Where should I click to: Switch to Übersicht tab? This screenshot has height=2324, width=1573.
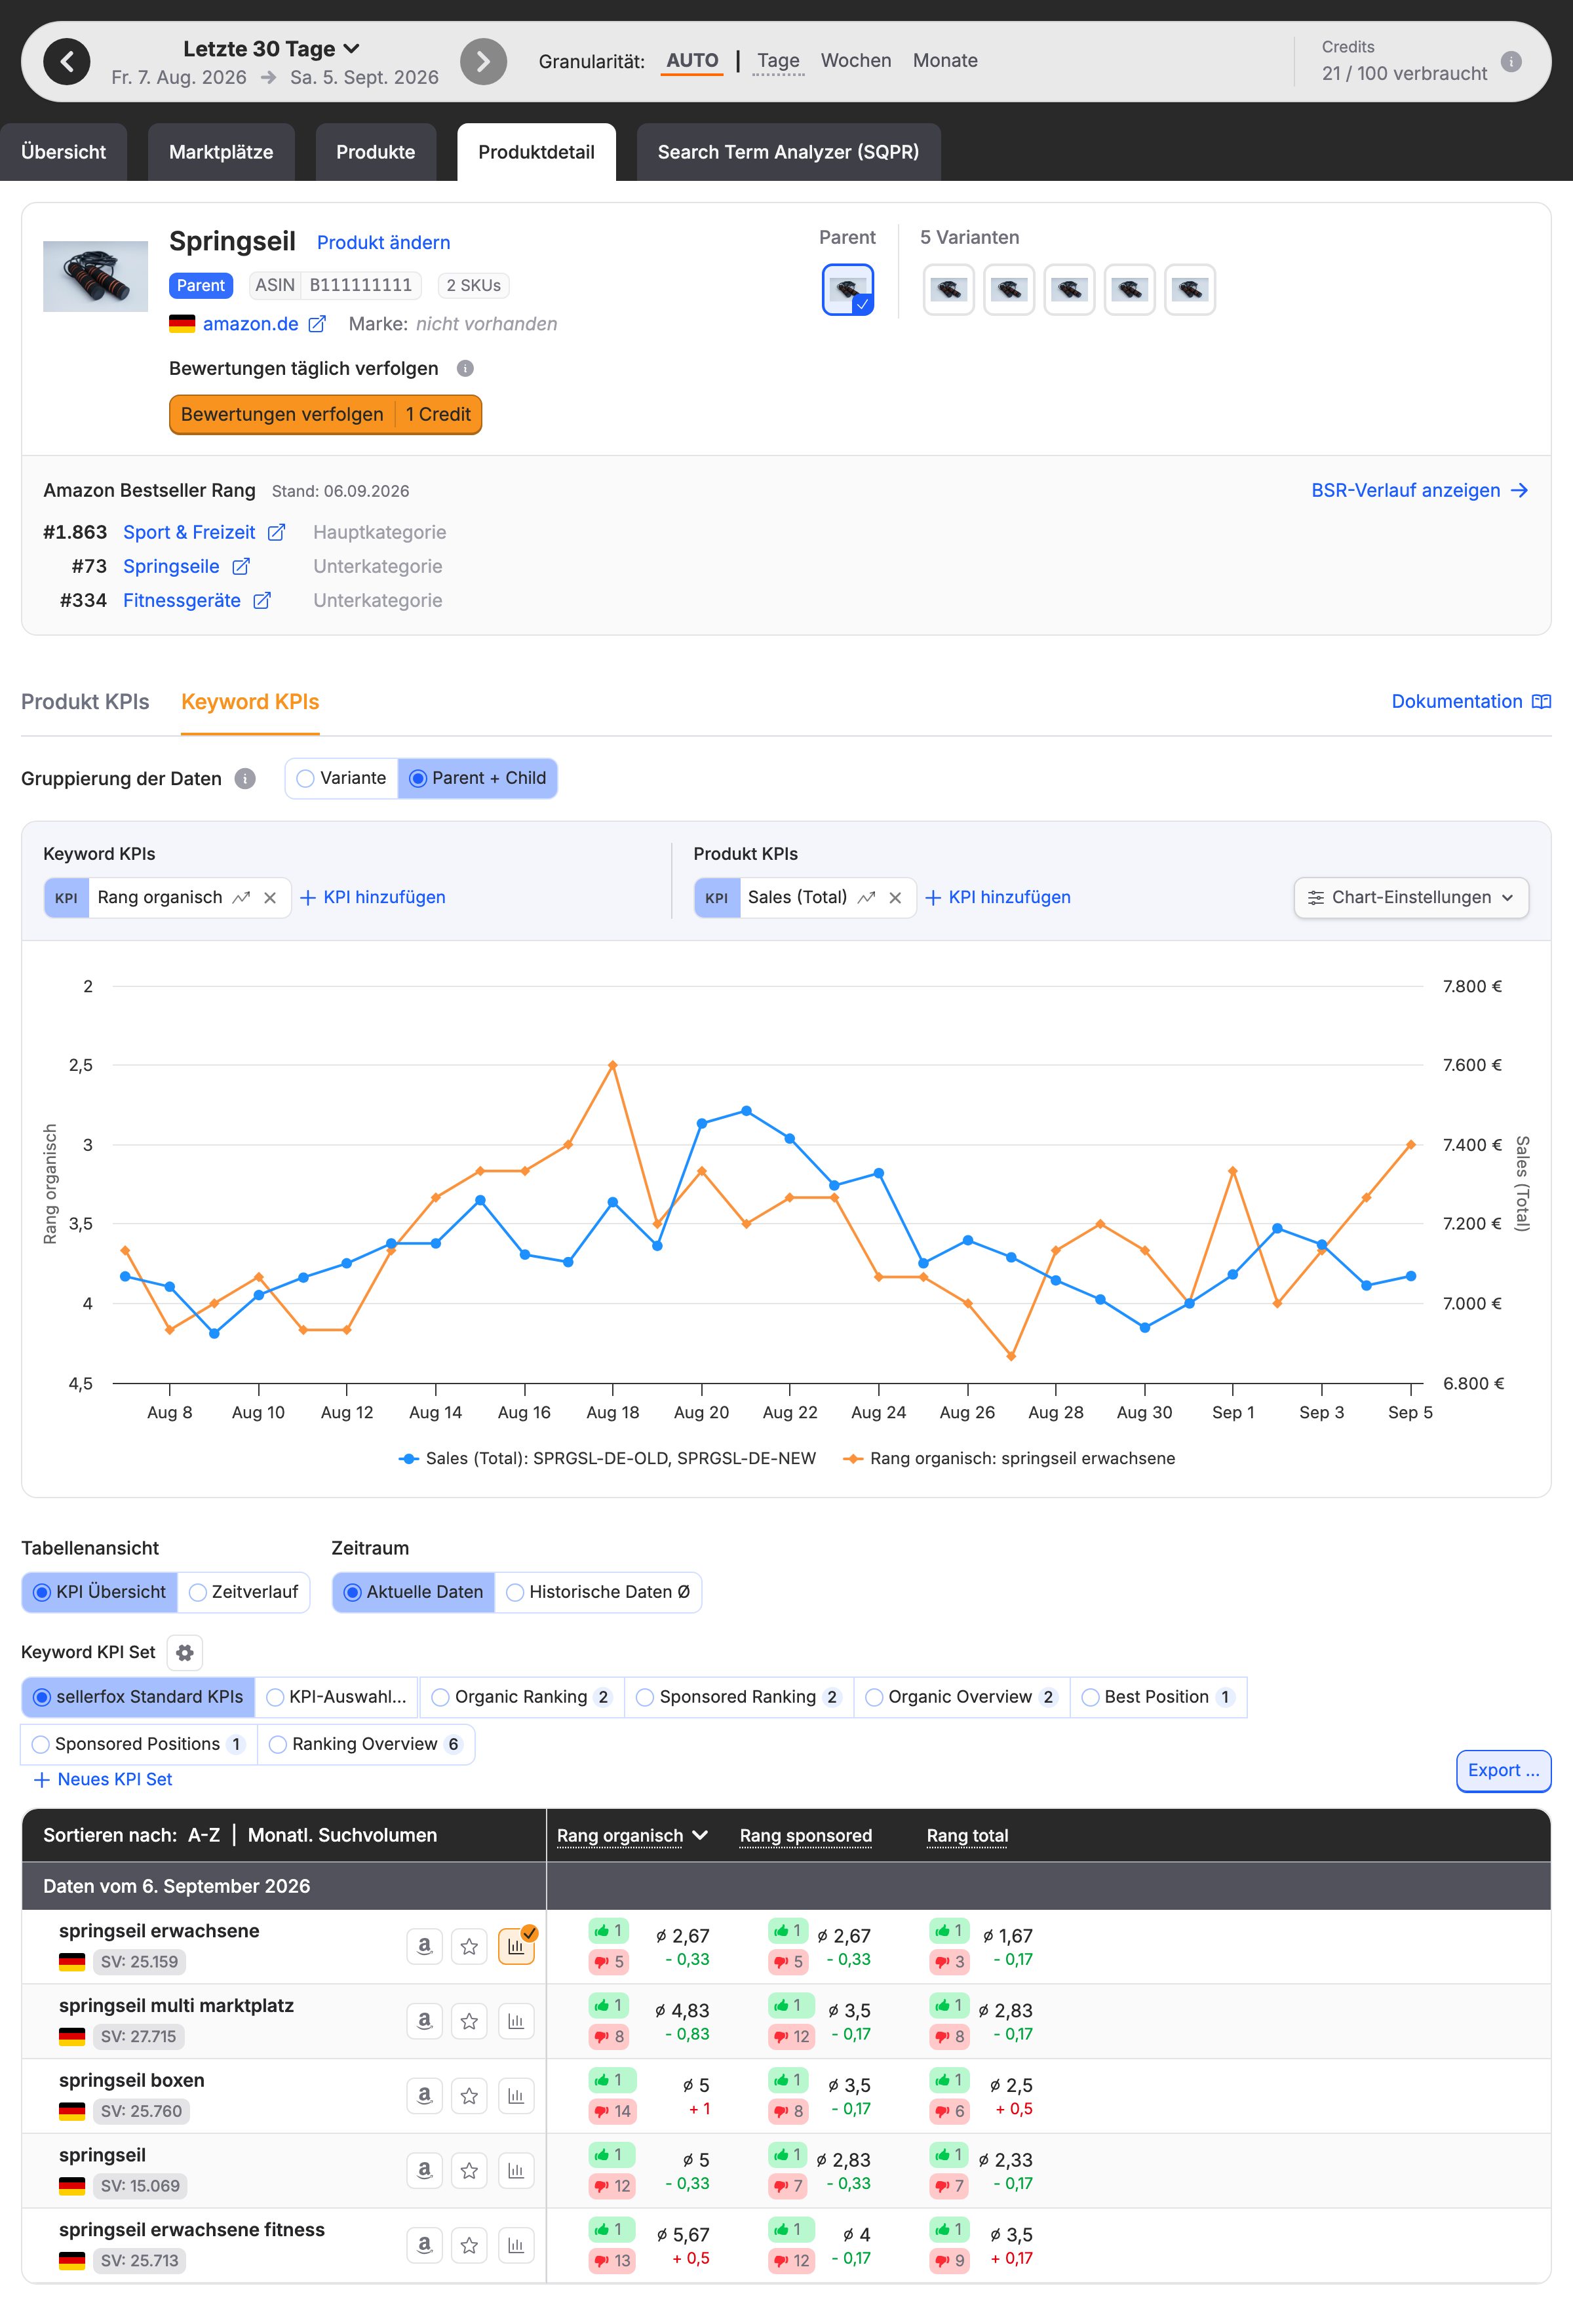pyautogui.click(x=63, y=152)
